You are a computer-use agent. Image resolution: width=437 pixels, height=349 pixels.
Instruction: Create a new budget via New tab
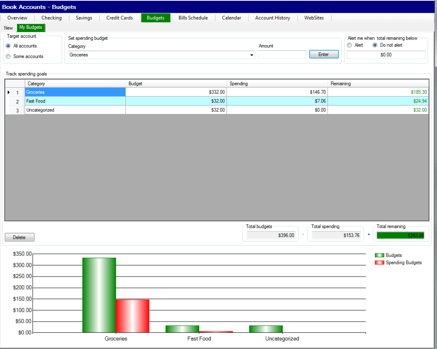8,27
